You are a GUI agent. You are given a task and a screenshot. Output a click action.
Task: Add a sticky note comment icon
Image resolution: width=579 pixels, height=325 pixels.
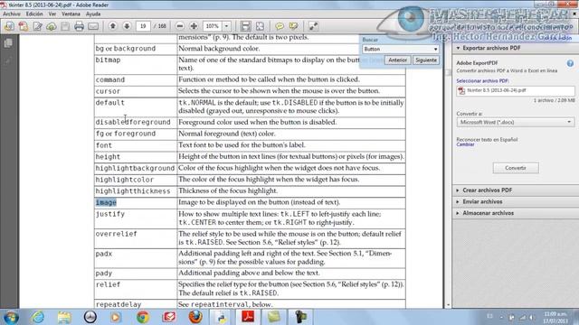click(x=280, y=26)
